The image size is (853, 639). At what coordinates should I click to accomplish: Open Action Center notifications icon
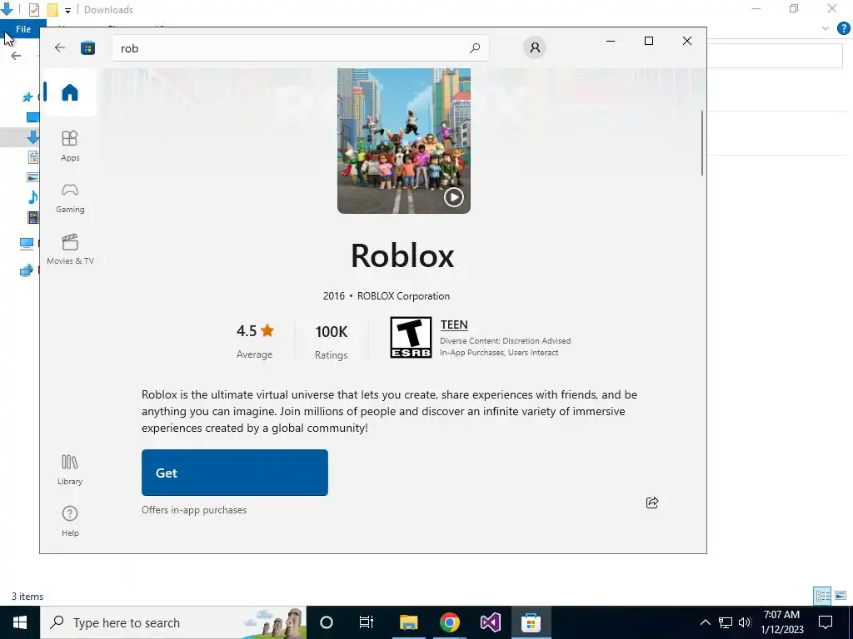tap(826, 622)
